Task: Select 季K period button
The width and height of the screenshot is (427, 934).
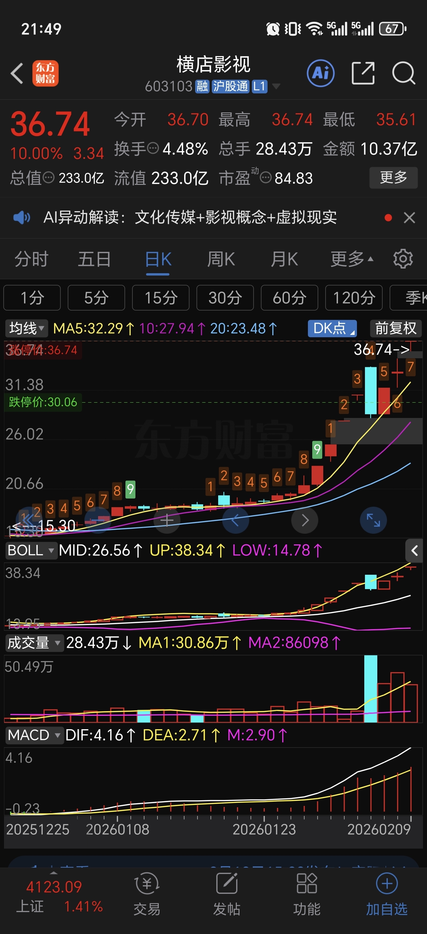Action: pyautogui.click(x=409, y=298)
